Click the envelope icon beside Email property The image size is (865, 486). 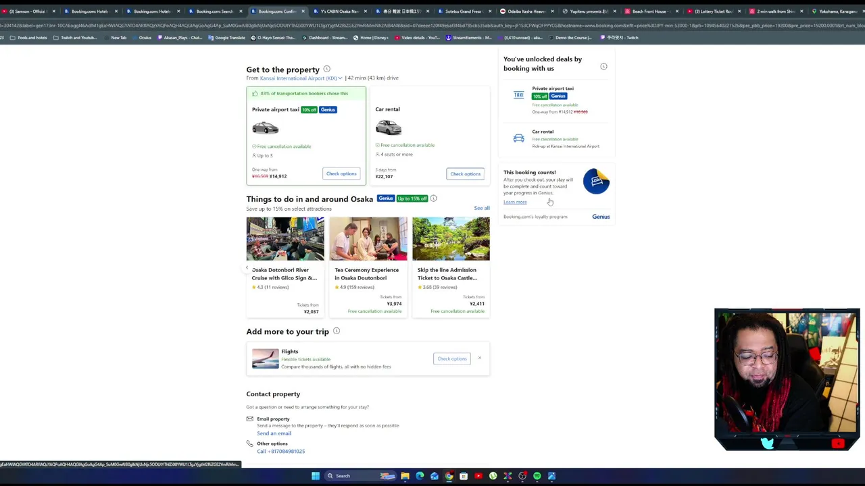249,419
